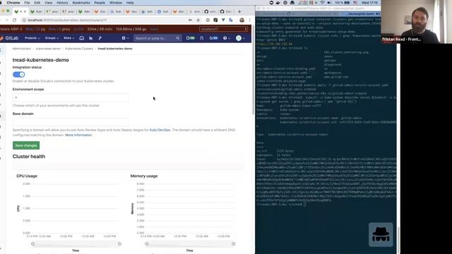Open a new Chrome tab
Screen dimensions: 452x254
[239, 12]
